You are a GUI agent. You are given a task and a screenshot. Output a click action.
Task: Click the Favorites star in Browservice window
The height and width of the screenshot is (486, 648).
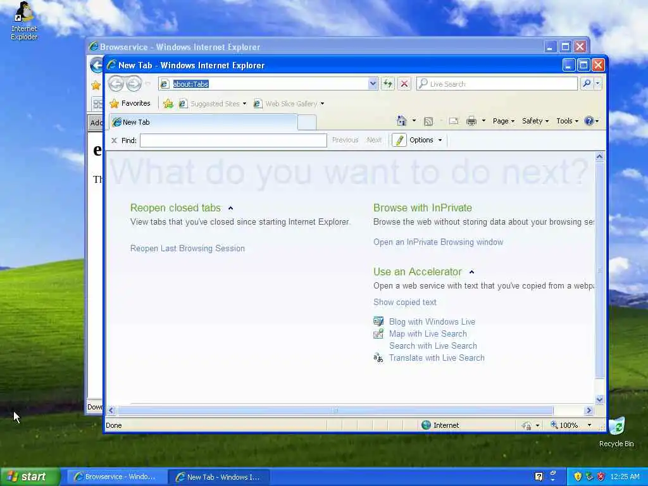pyautogui.click(x=96, y=85)
